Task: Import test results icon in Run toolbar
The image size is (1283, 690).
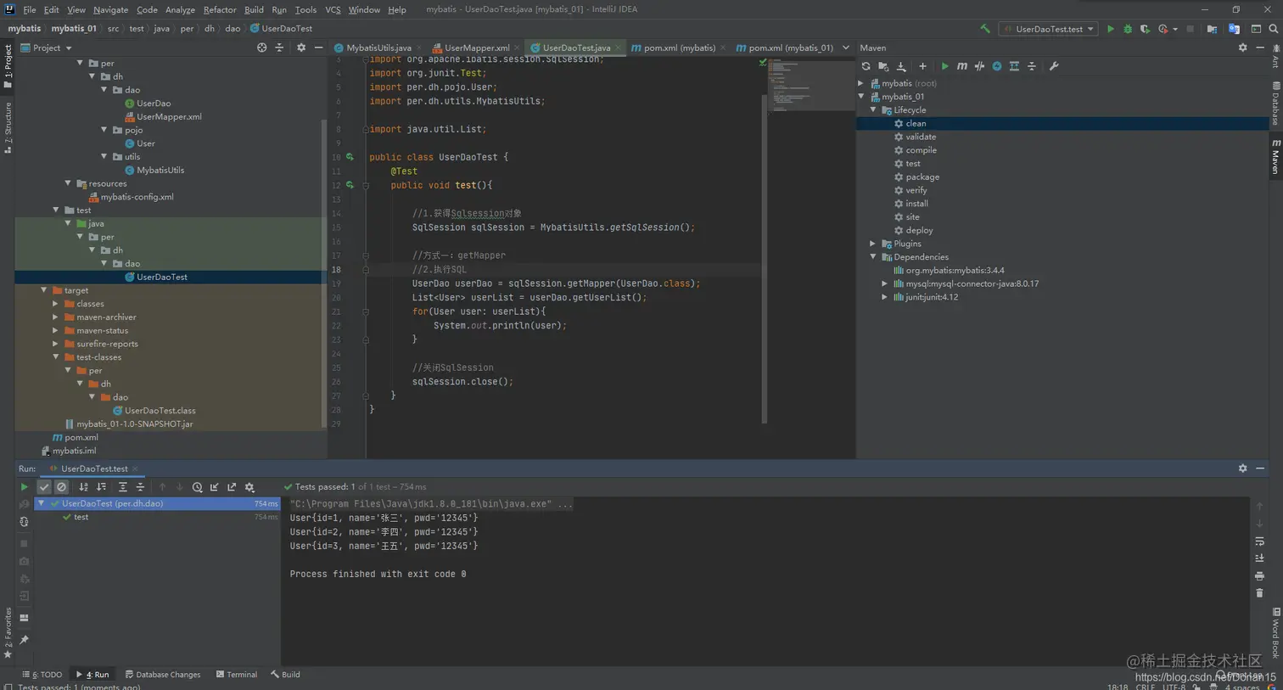Action: [214, 487]
